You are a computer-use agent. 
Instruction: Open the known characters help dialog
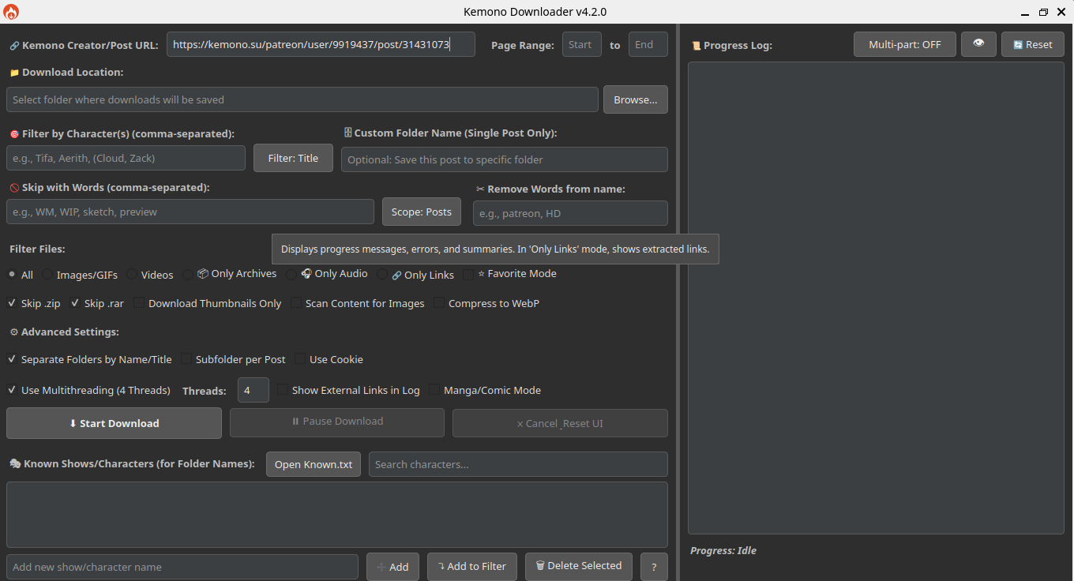tap(654, 566)
